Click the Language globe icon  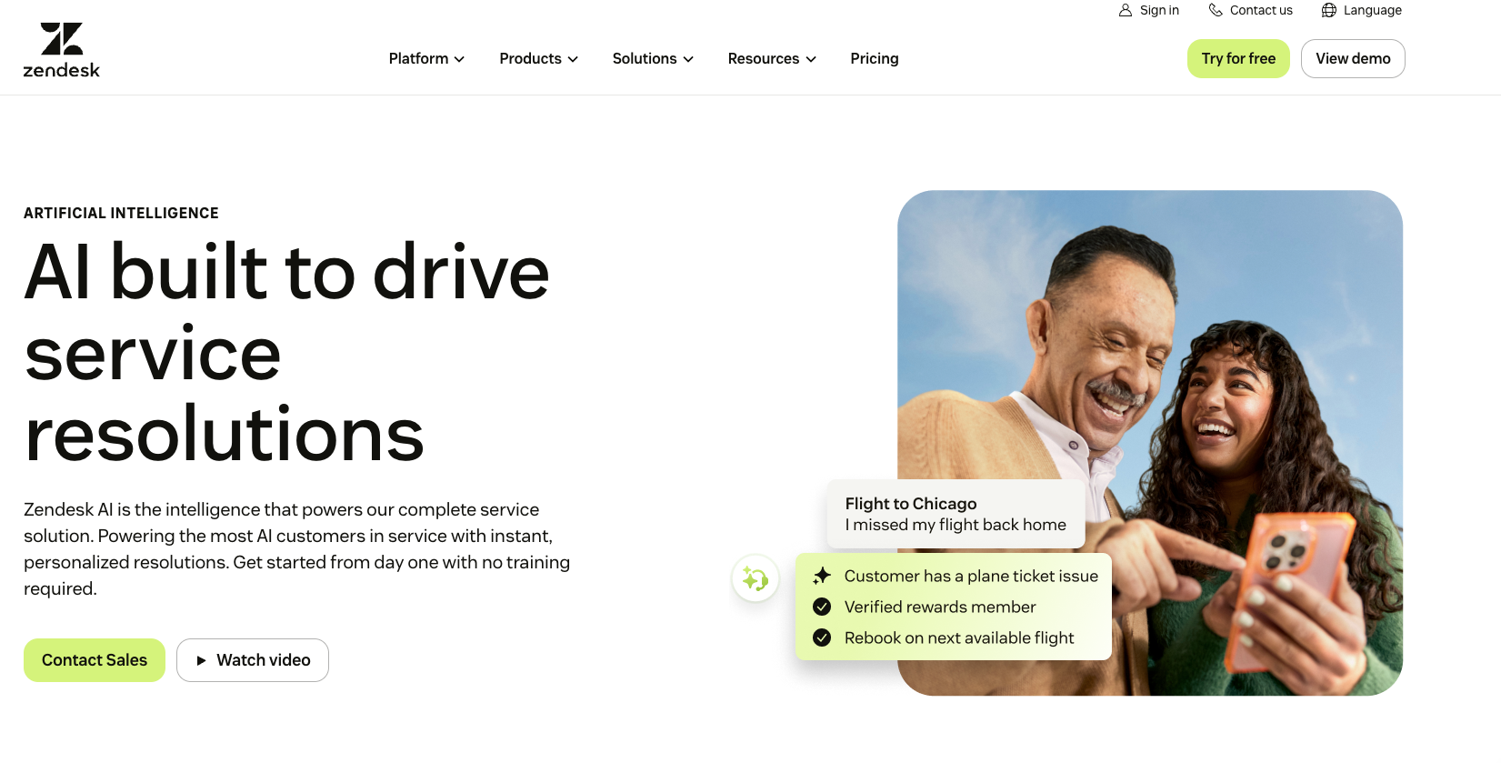click(x=1329, y=10)
